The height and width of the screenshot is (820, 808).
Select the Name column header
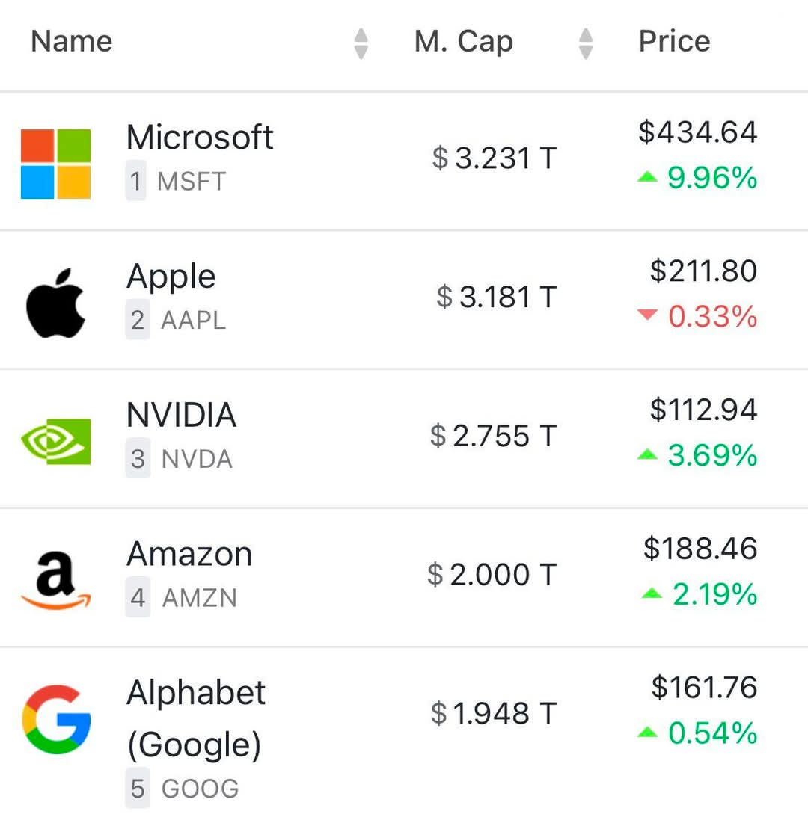pos(72,41)
